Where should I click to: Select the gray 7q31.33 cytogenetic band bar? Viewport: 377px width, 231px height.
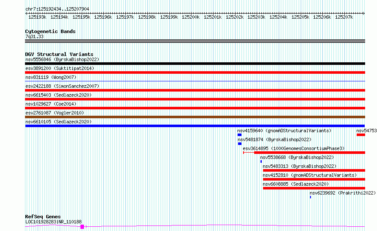[x=195, y=41]
